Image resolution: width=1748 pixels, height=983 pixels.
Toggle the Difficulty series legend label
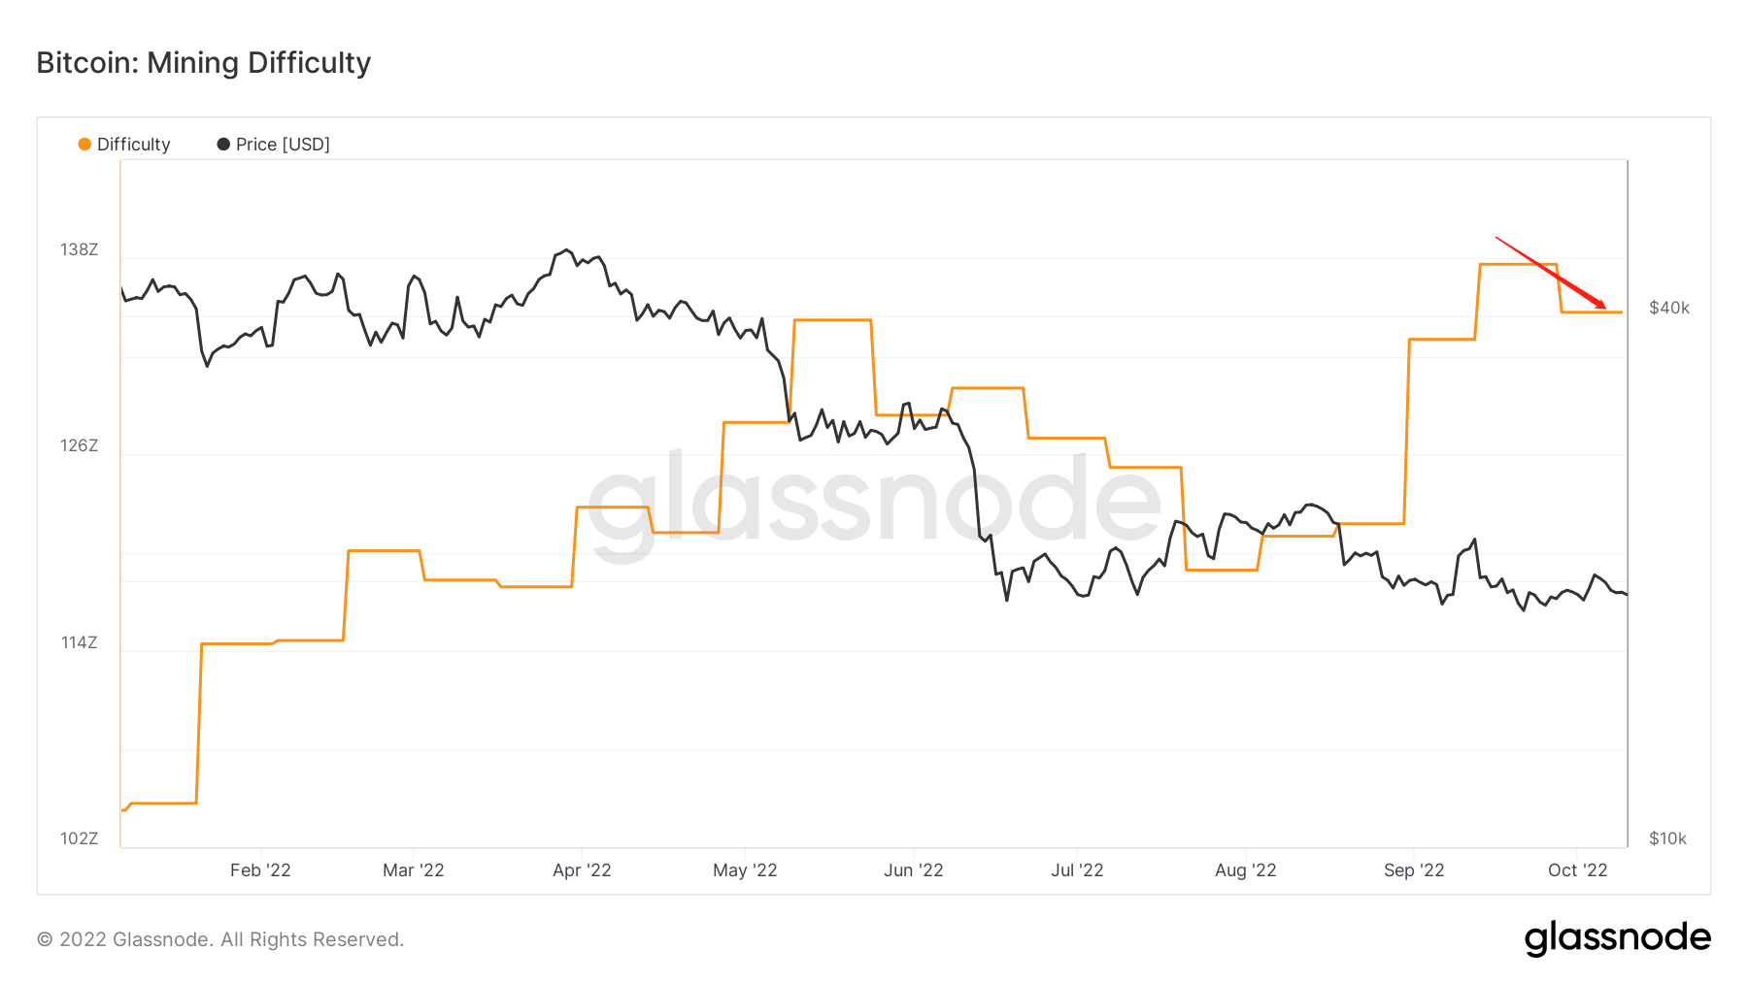[134, 145]
